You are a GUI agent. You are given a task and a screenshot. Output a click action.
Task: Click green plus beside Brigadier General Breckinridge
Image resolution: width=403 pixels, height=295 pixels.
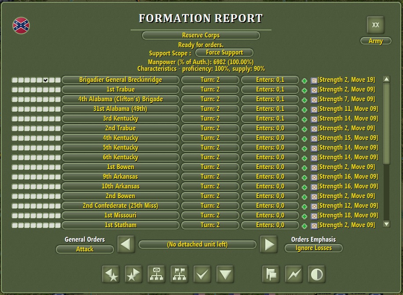(304, 81)
